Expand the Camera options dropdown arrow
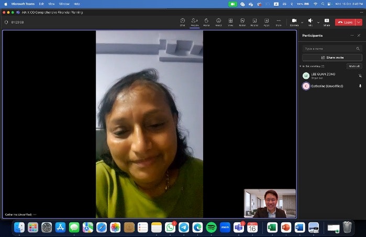366x237 pixels. [302, 22]
